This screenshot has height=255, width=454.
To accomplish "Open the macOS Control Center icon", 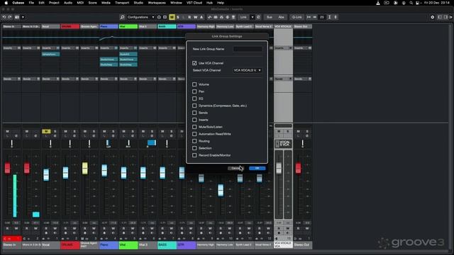I will point(418,3).
